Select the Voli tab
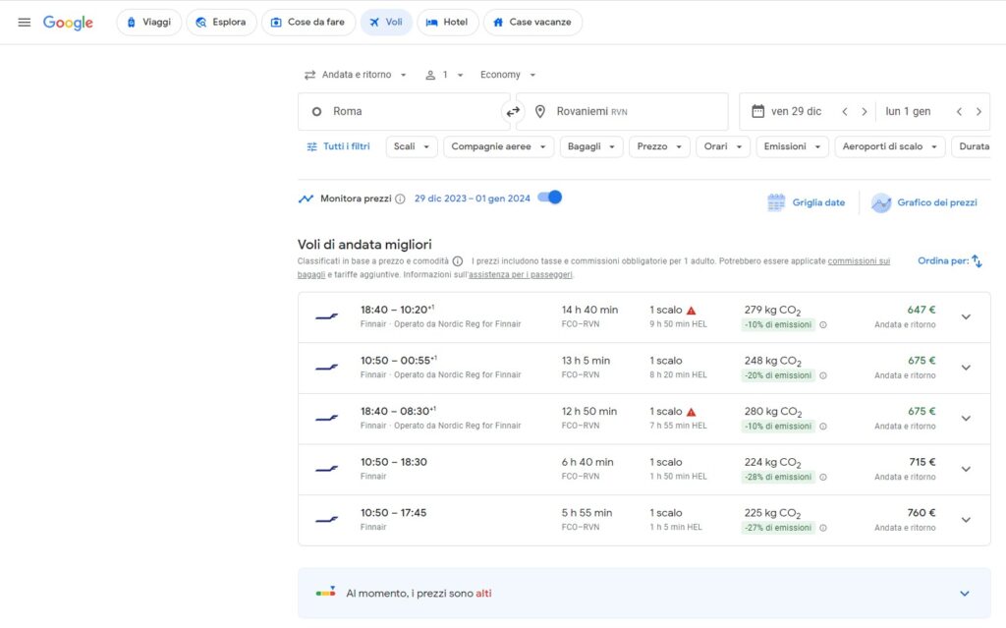 [386, 22]
